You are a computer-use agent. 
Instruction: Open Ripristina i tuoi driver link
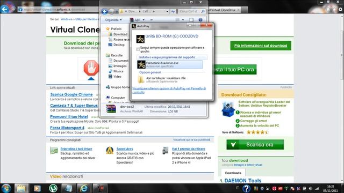[76, 149]
